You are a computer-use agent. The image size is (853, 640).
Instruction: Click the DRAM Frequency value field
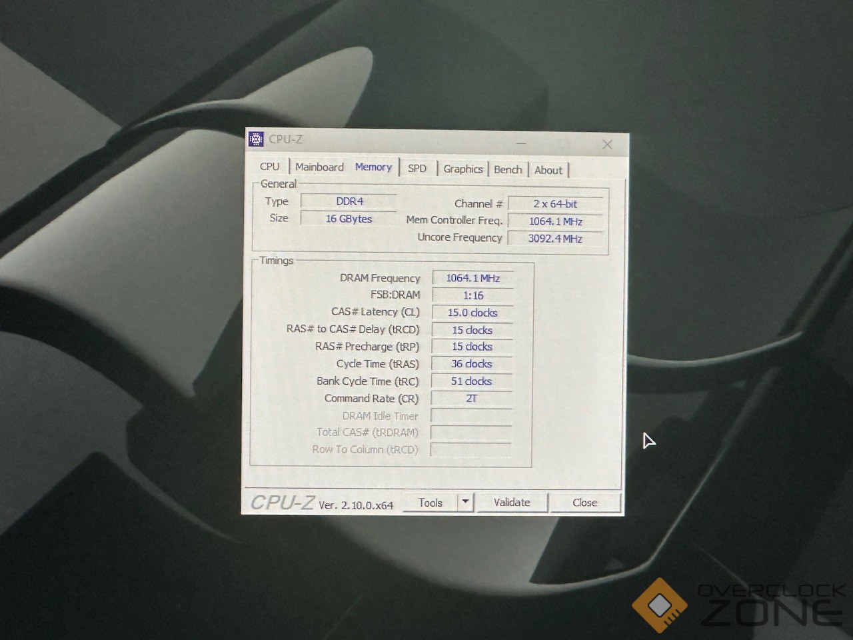point(472,278)
